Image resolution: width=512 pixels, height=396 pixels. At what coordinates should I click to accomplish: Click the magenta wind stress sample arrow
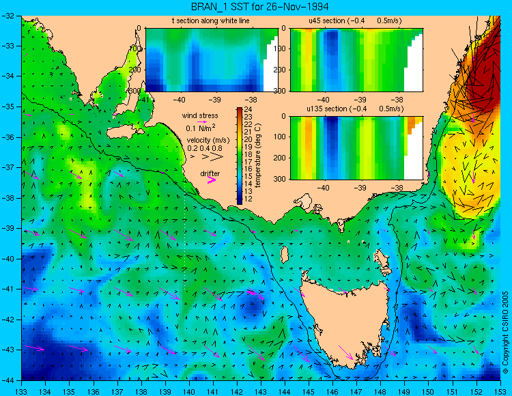click(202, 122)
